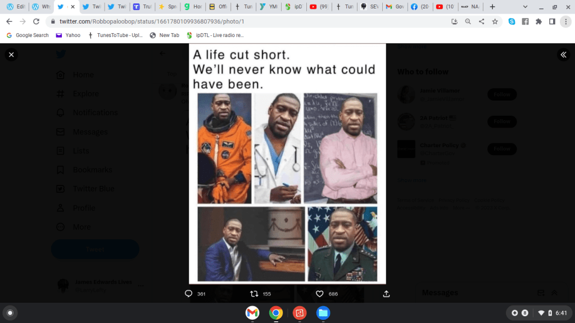Viewport: 575px width, 323px height.
Task: Retweet using the retweet arrows icon
Action: 253,294
